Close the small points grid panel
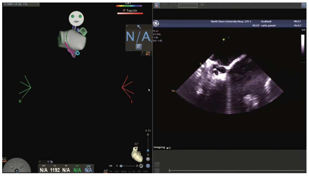The width and height of the screenshot is (309, 176). [x=142, y=53]
